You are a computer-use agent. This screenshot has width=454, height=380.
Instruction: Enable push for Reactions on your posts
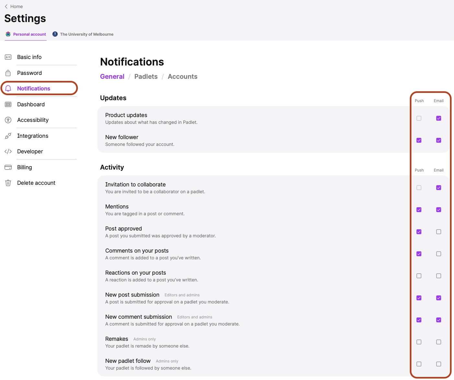click(x=419, y=276)
